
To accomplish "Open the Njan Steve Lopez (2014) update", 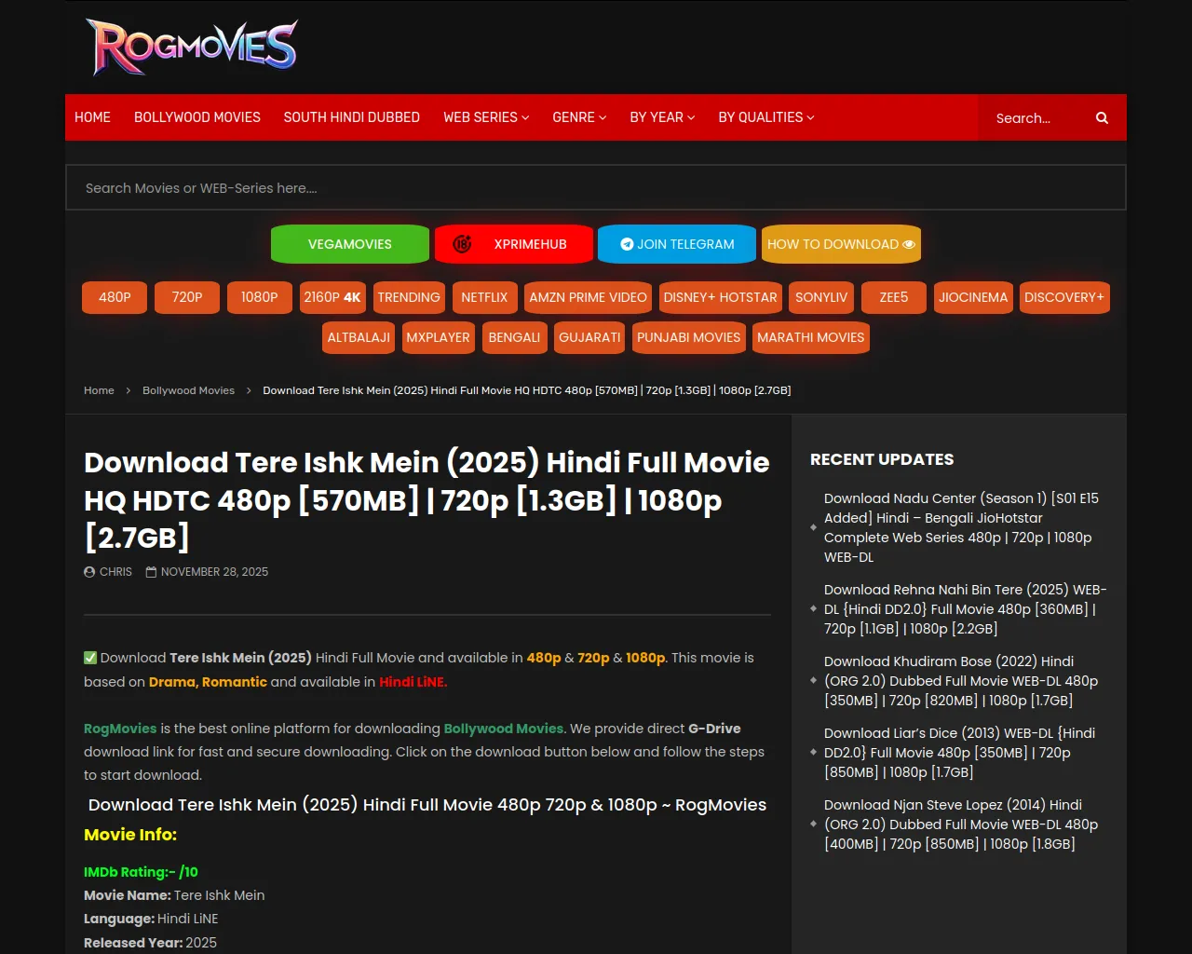I will (x=961, y=825).
